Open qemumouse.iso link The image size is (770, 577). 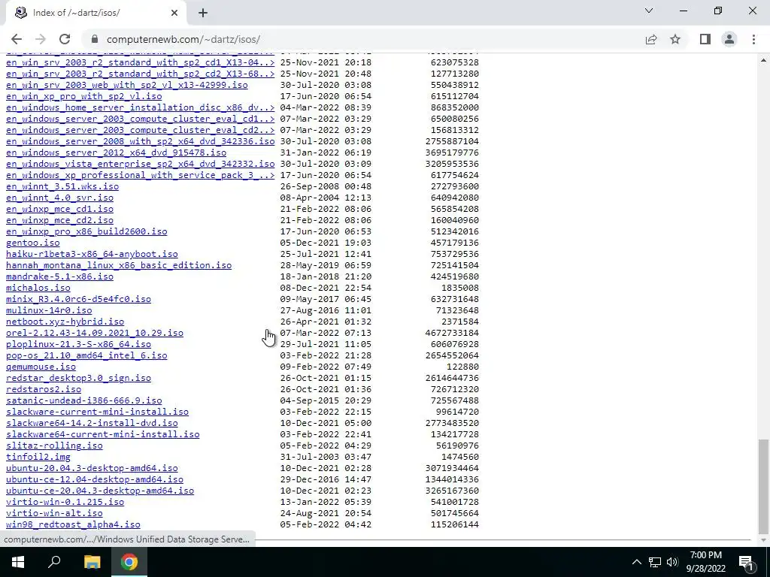tap(41, 367)
